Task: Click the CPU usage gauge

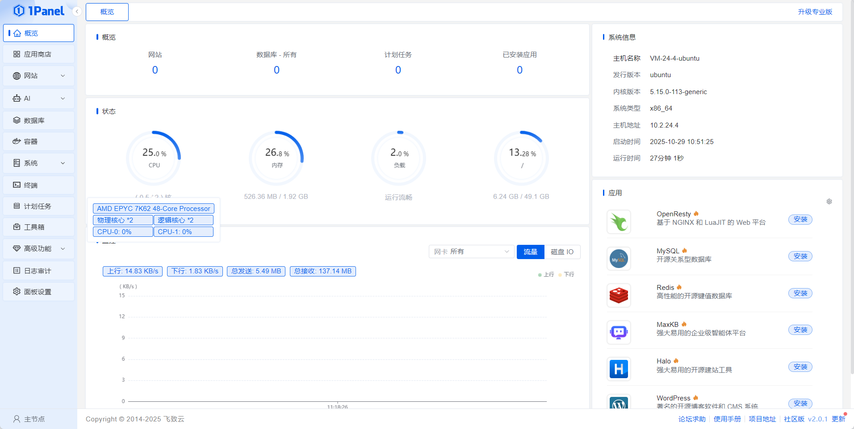Action: tap(154, 158)
